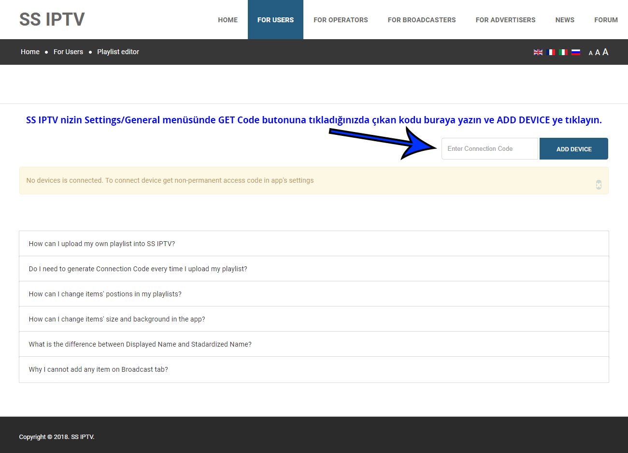
Task: Expand "How can I upload my own playlist" question
Action: point(102,244)
